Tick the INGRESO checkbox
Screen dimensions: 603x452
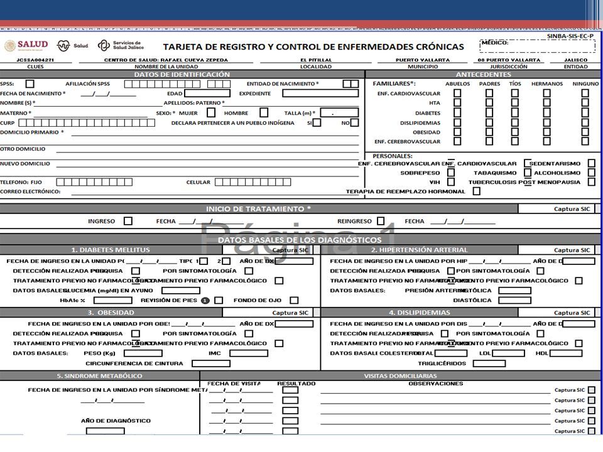click(128, 221)
